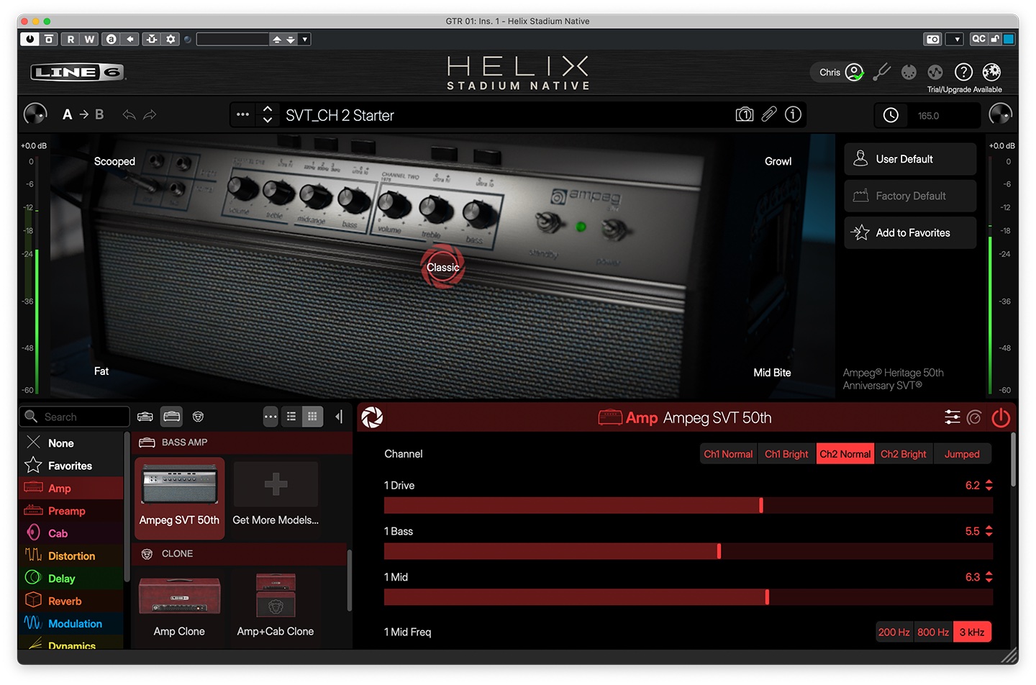The width and height of the screenshot is (1036, 685).
Task: Load next host preset with down arrow
Action: pyautogui.click(x=291, y=39)
